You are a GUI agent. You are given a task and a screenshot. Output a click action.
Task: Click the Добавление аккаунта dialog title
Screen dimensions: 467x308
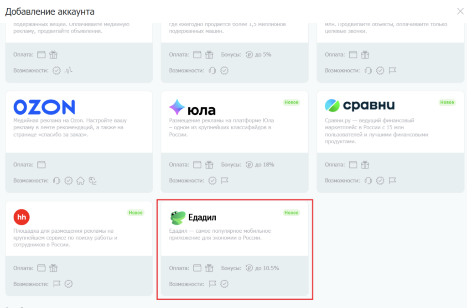[50, 11]
